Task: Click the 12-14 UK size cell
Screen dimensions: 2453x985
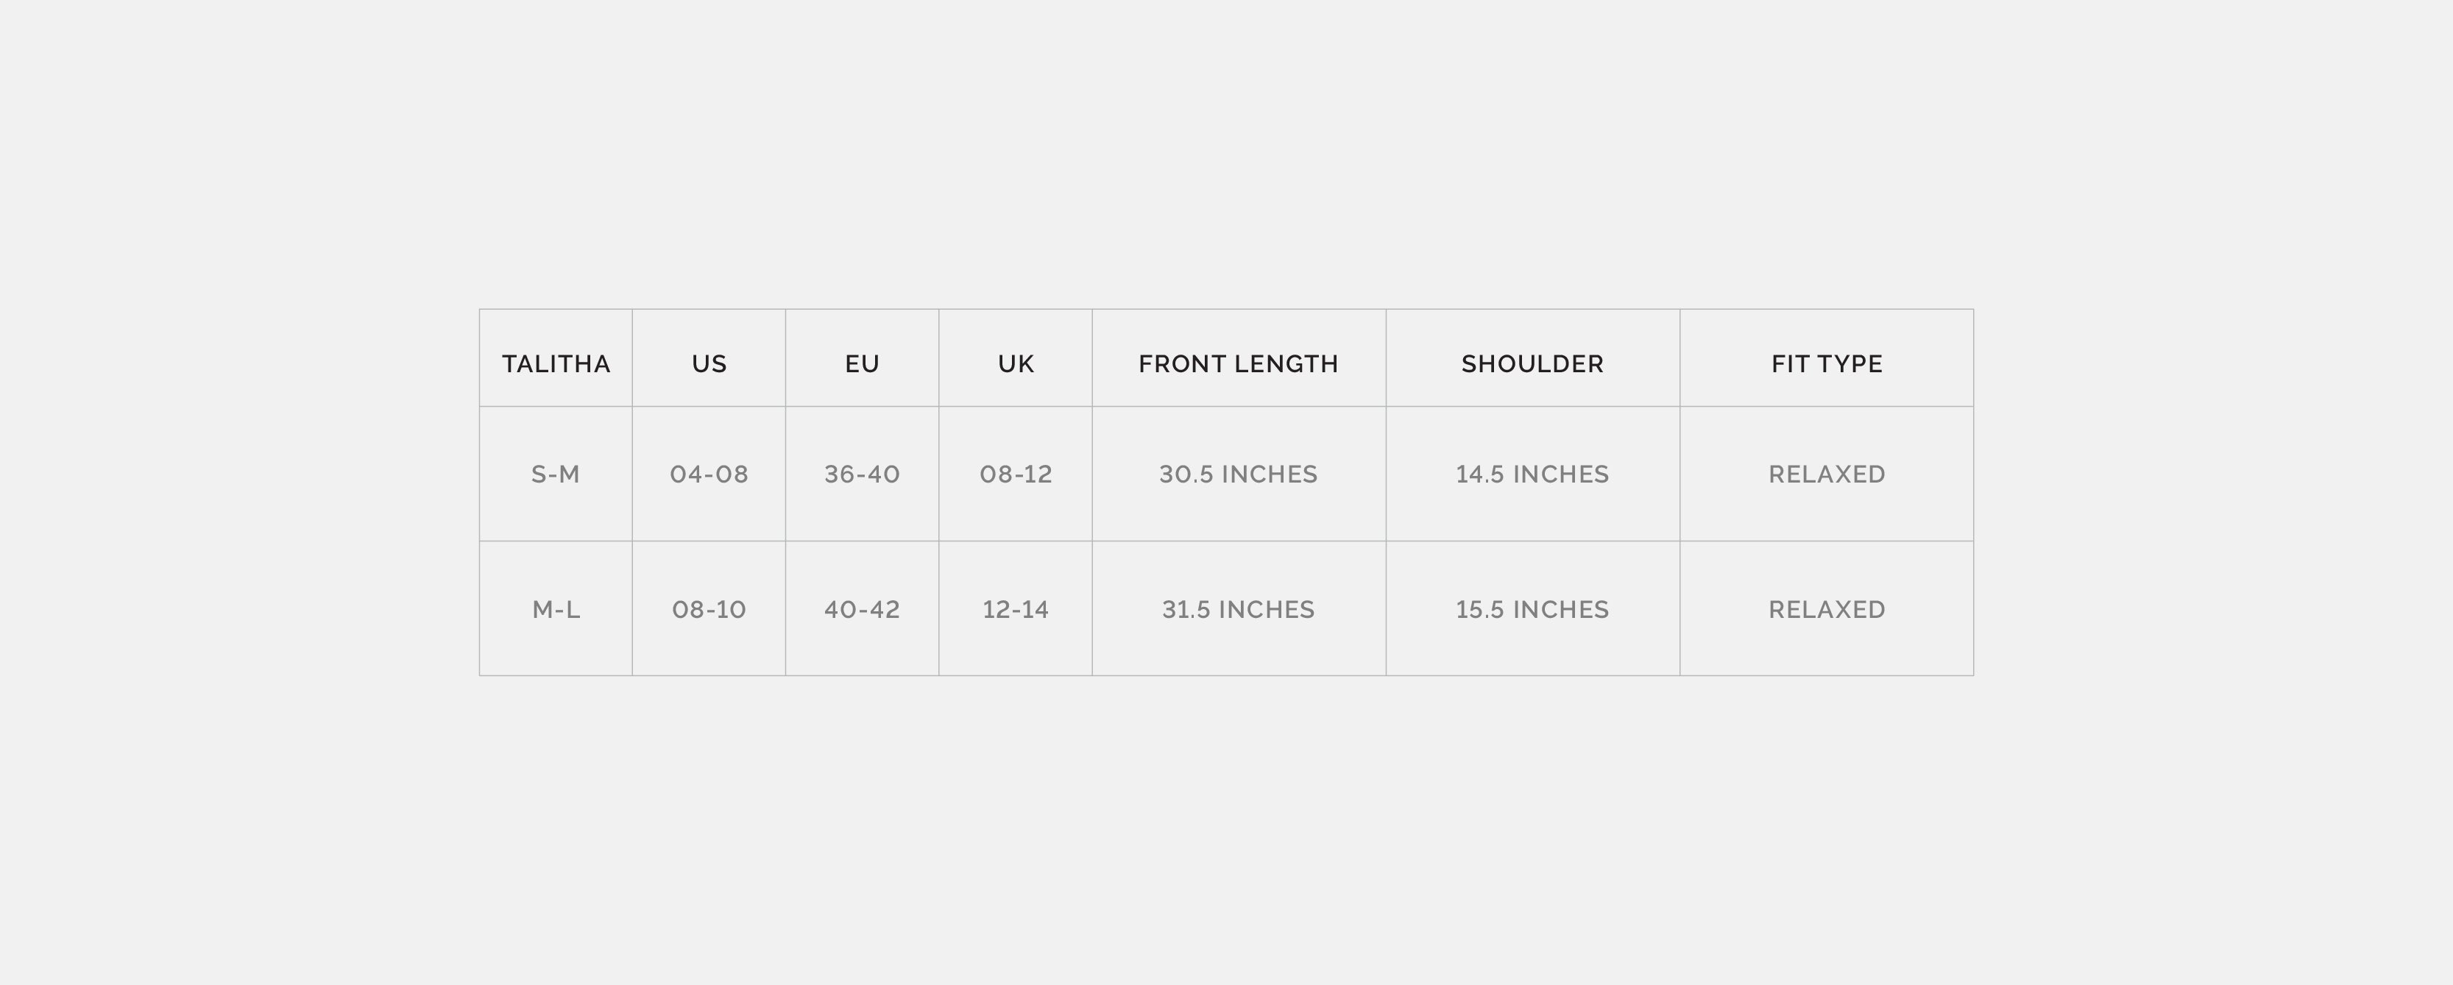Action: tap(1015, 609)
